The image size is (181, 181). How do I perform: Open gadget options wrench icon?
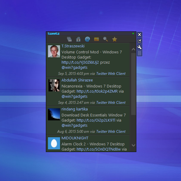[139, 47]
